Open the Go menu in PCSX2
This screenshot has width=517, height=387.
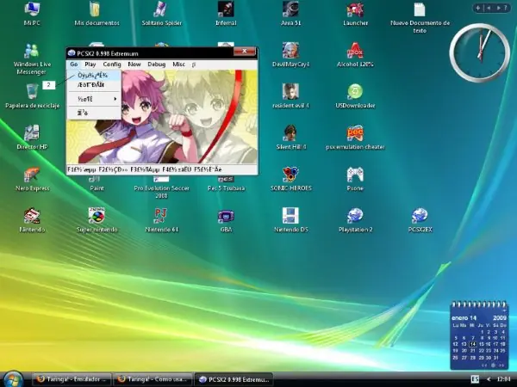[x=74, y=64]
